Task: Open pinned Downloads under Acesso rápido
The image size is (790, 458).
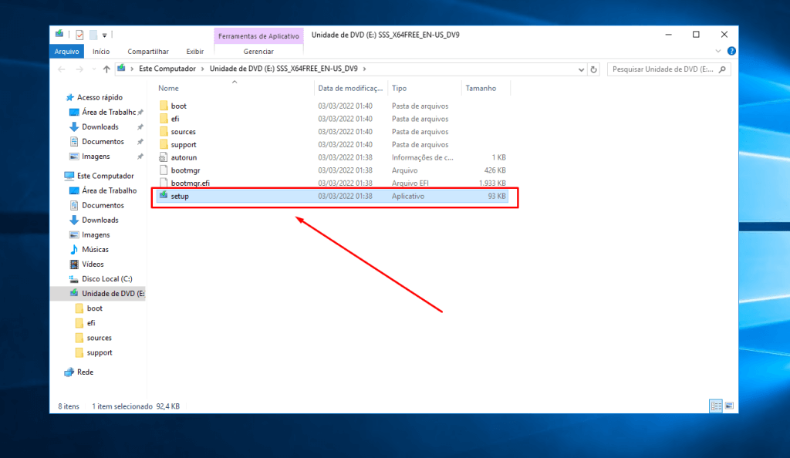Action: coord(100,126)
